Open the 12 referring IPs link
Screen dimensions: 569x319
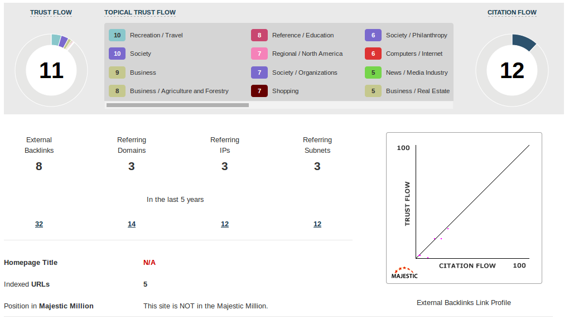[x=225, y=224]
